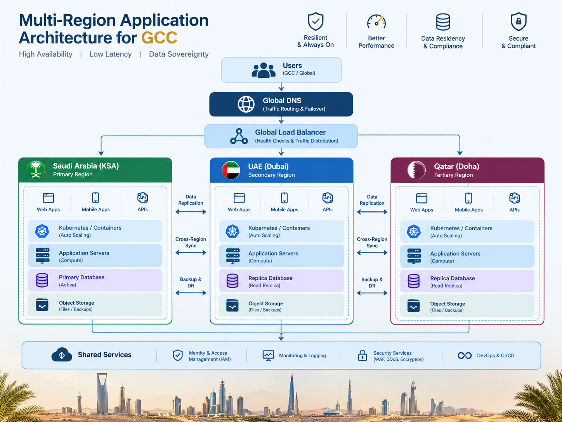Click the Web Apps icon in Qatar region
This screenshot has height=422, width=562.
coord(421,198)
